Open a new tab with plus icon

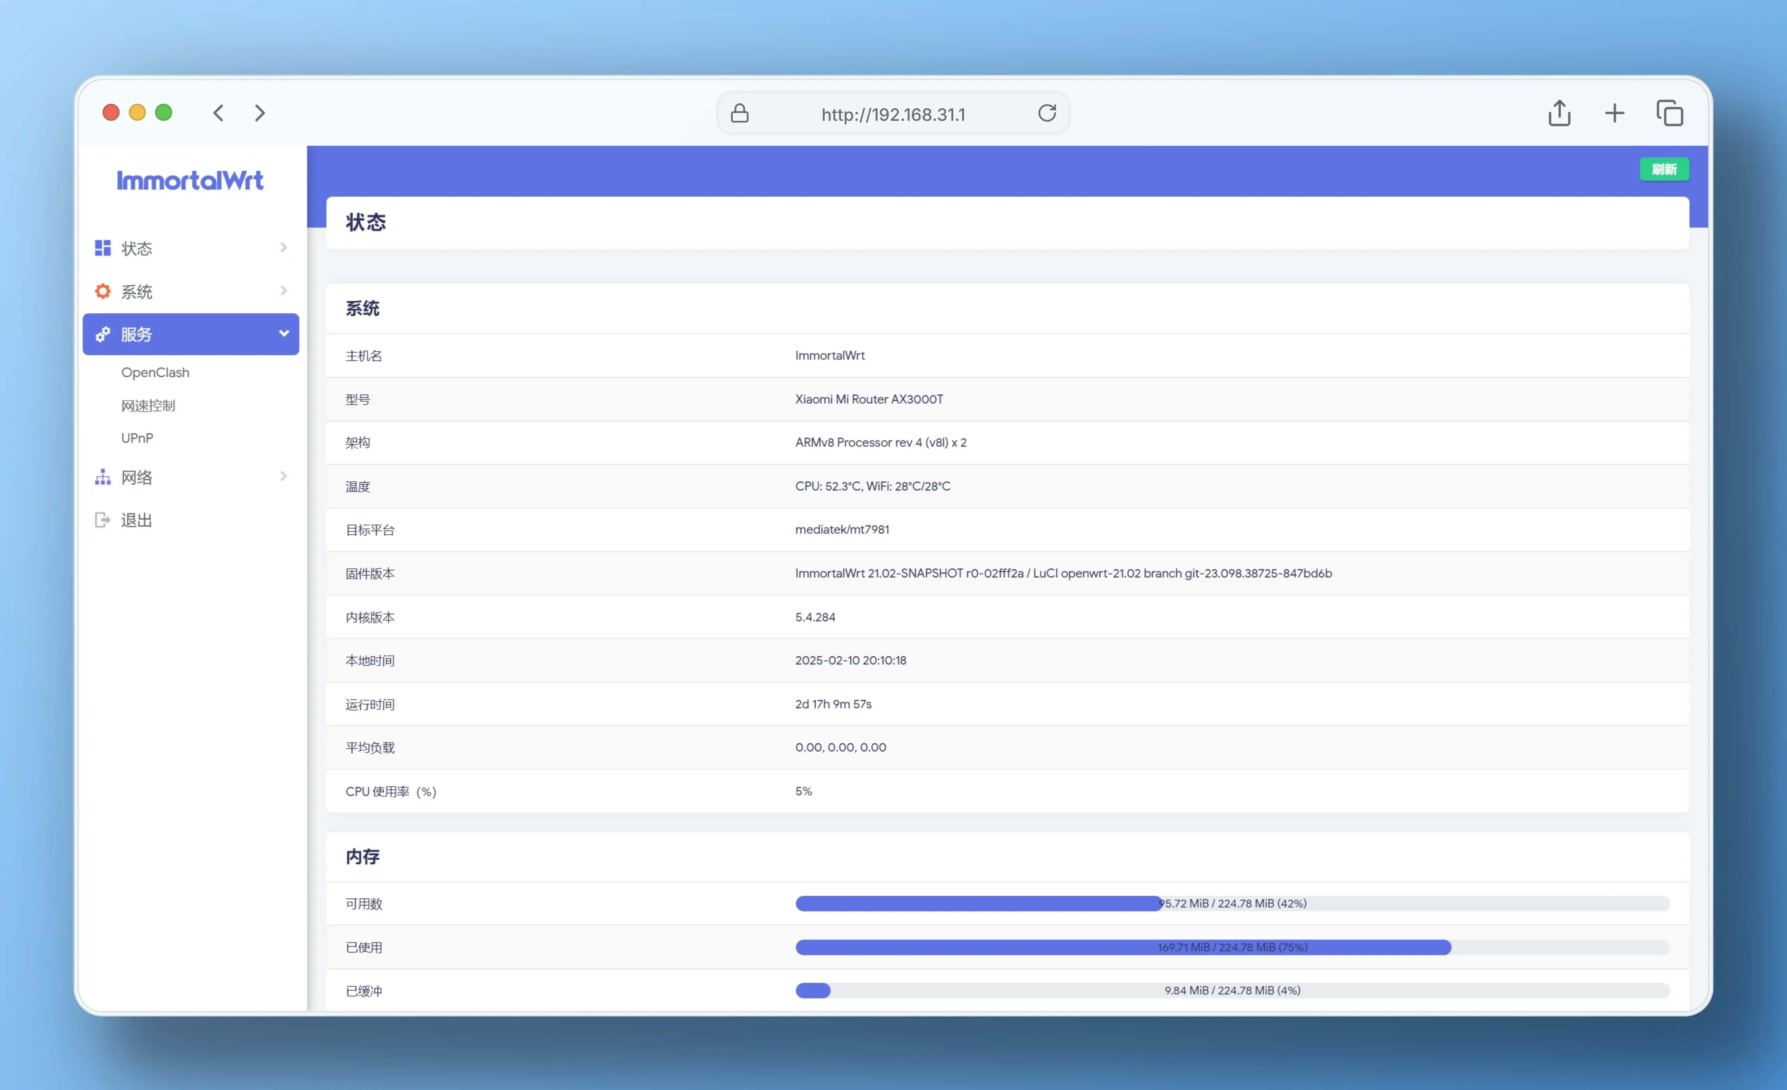pyautogui.click(x=1615, y=113)
